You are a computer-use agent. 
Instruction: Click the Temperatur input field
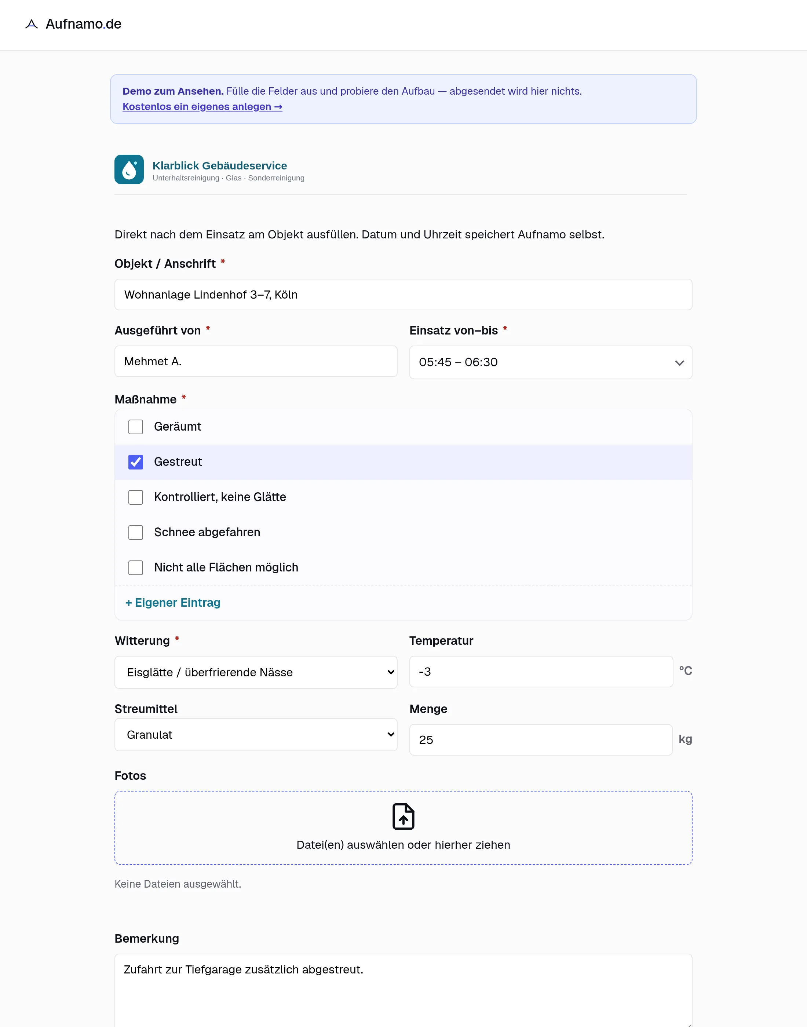coord(541,672)
